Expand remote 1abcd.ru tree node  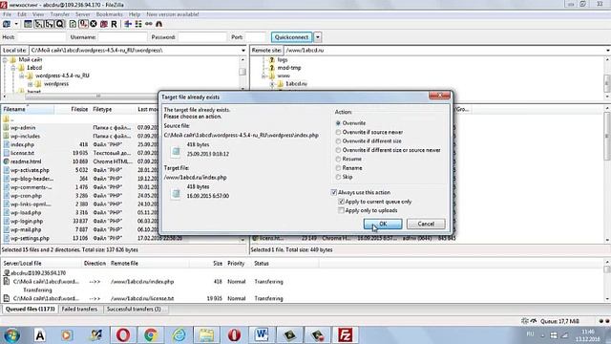(272, 84)
